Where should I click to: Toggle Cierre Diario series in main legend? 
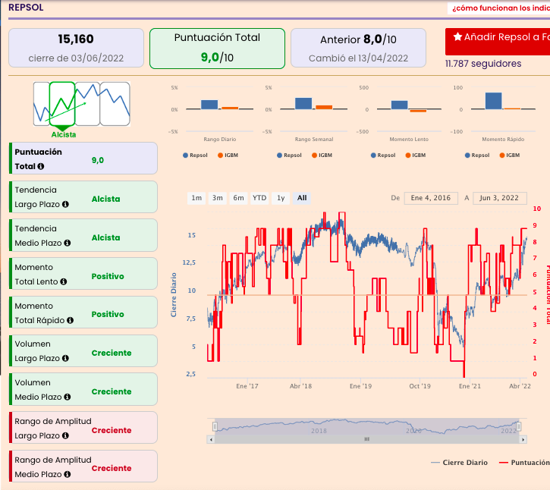coord(459,462)
